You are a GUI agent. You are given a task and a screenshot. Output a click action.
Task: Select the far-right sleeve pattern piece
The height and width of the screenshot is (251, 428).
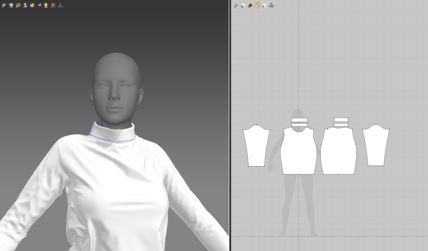[376, 147]
